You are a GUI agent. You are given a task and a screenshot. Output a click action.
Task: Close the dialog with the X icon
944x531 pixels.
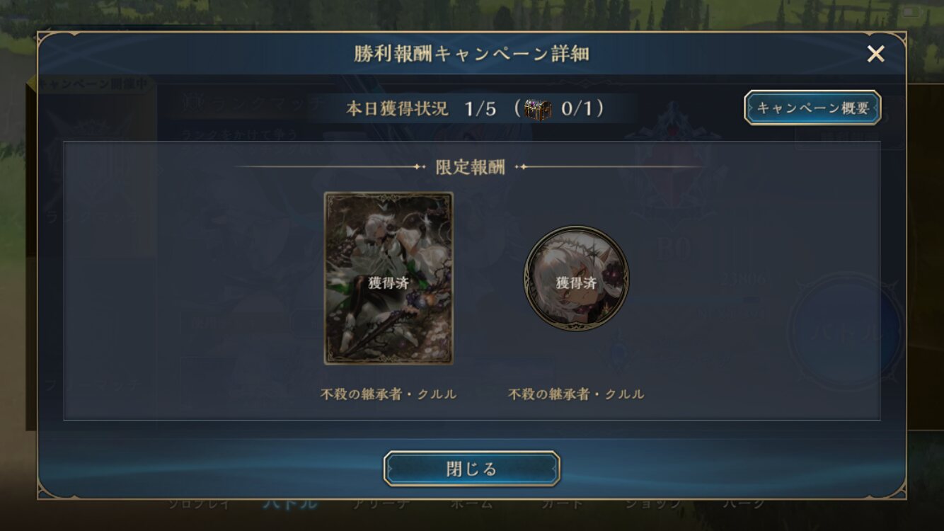[x=875, y=54]
